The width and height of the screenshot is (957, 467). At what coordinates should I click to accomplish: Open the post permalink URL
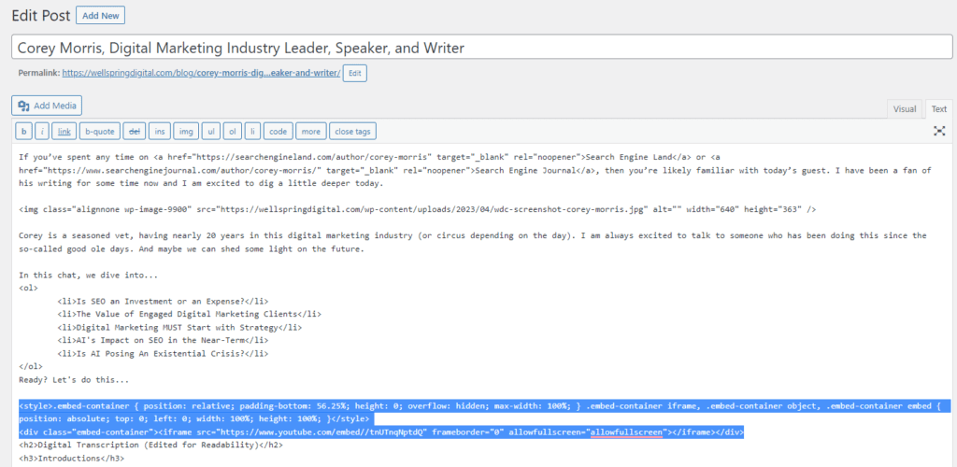coord(201,73)
